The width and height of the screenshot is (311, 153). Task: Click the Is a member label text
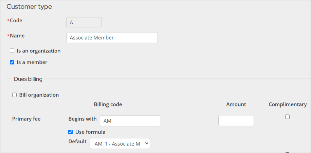pyautogui.click(x=32, y=62)
